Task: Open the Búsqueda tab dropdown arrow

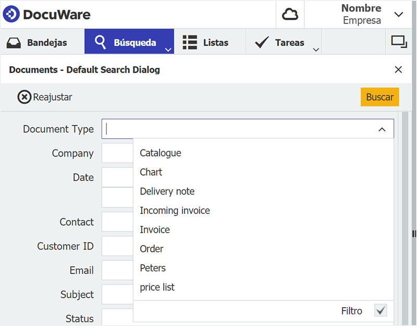Action: tap(167, 50)
